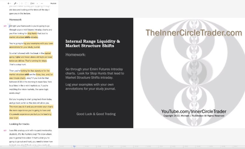Screen dimensions: 245x149
Task: Click the 'Homework:' label on the slide
Action: (75, 55)
